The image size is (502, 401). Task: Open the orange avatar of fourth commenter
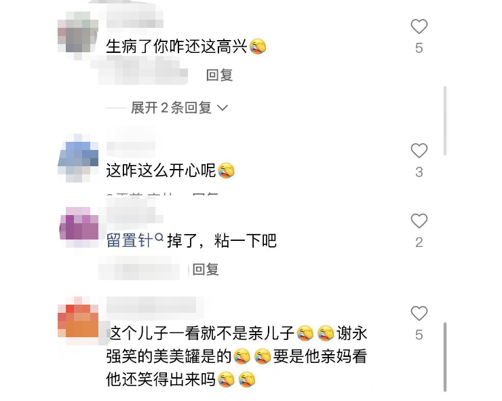(78, 321)
